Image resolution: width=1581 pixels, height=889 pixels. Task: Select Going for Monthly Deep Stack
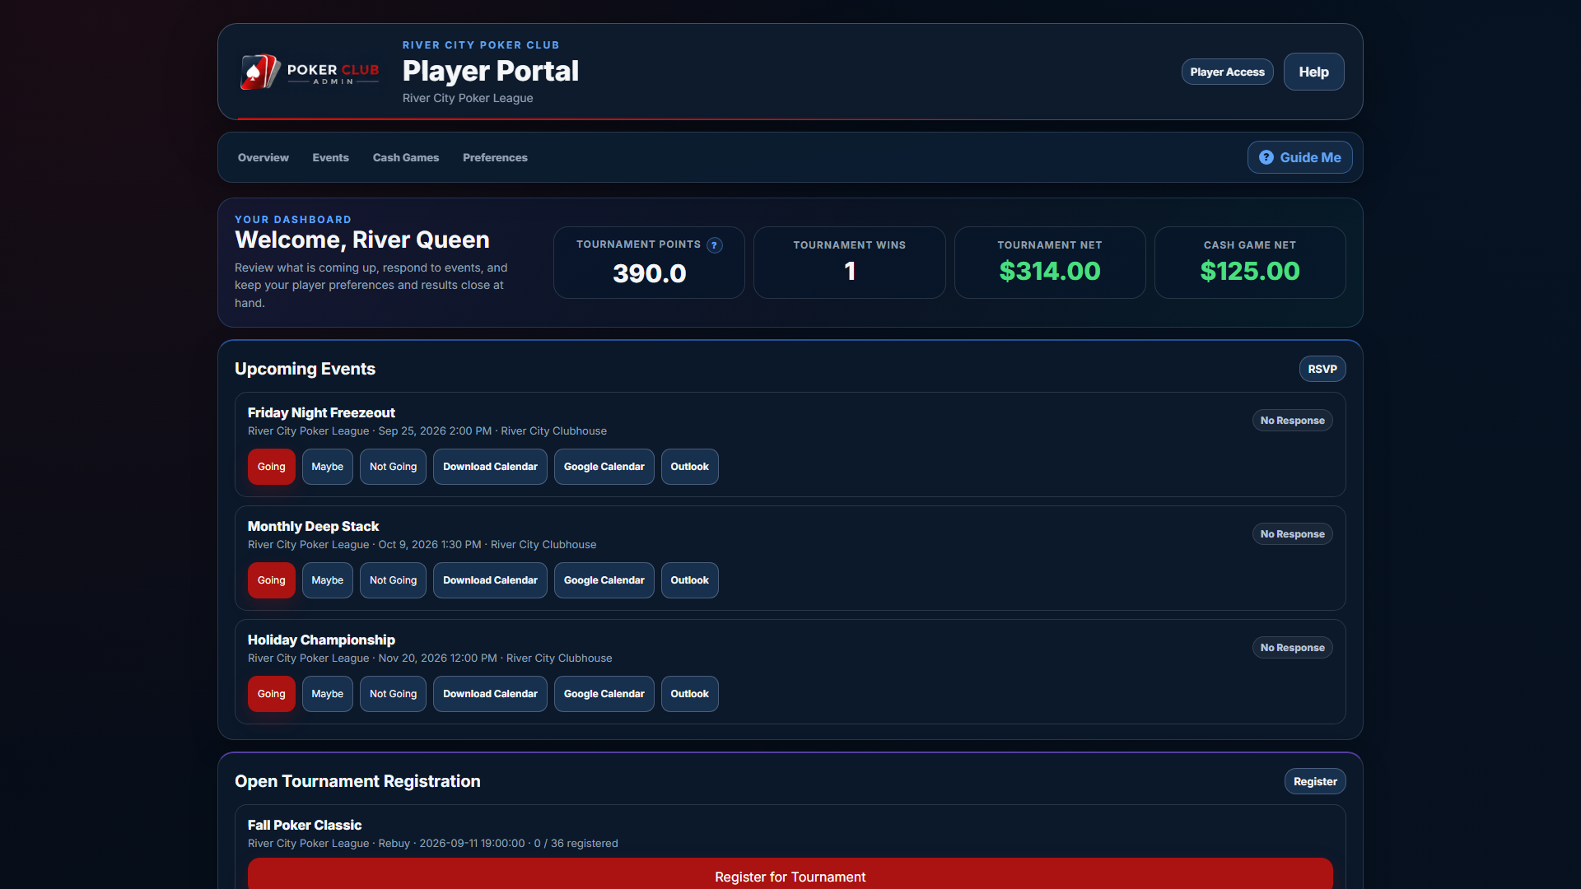point(272,580)
